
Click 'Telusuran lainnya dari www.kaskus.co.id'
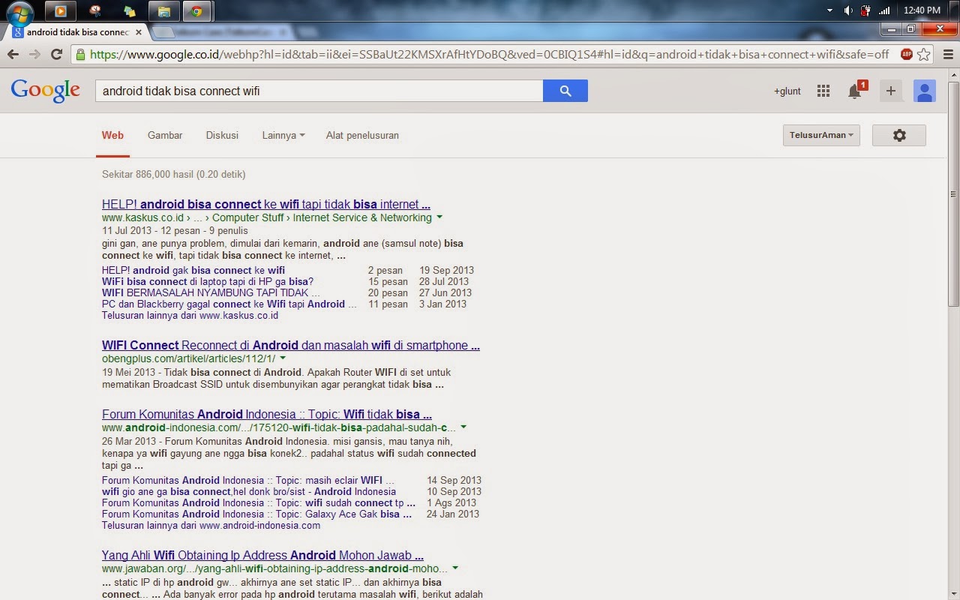(x=190, y=315)
